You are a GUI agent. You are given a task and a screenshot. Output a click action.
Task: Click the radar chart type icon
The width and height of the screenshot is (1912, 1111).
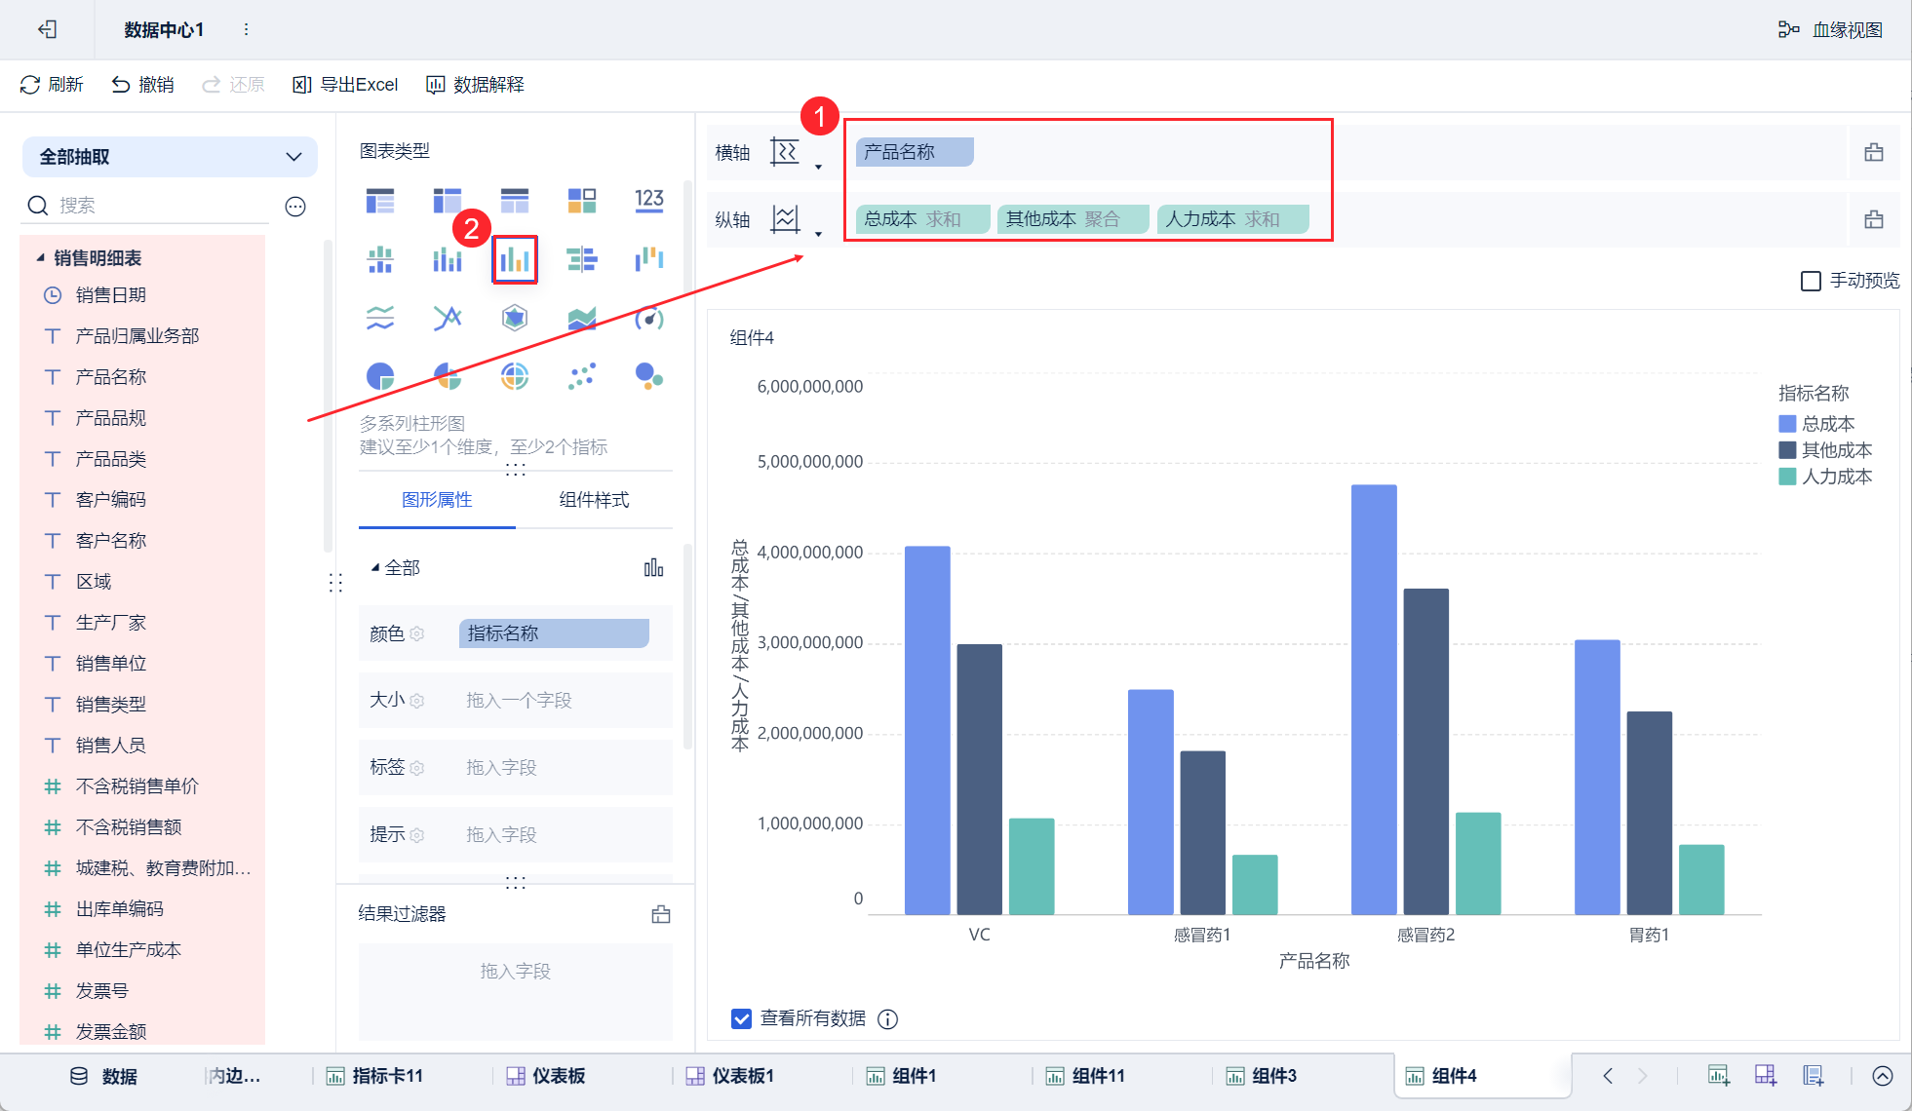[x=515, y=318]
